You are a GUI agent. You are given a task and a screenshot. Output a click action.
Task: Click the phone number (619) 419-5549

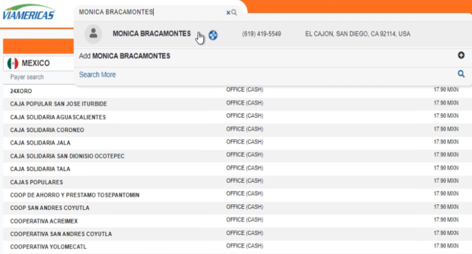pos(261,34)
